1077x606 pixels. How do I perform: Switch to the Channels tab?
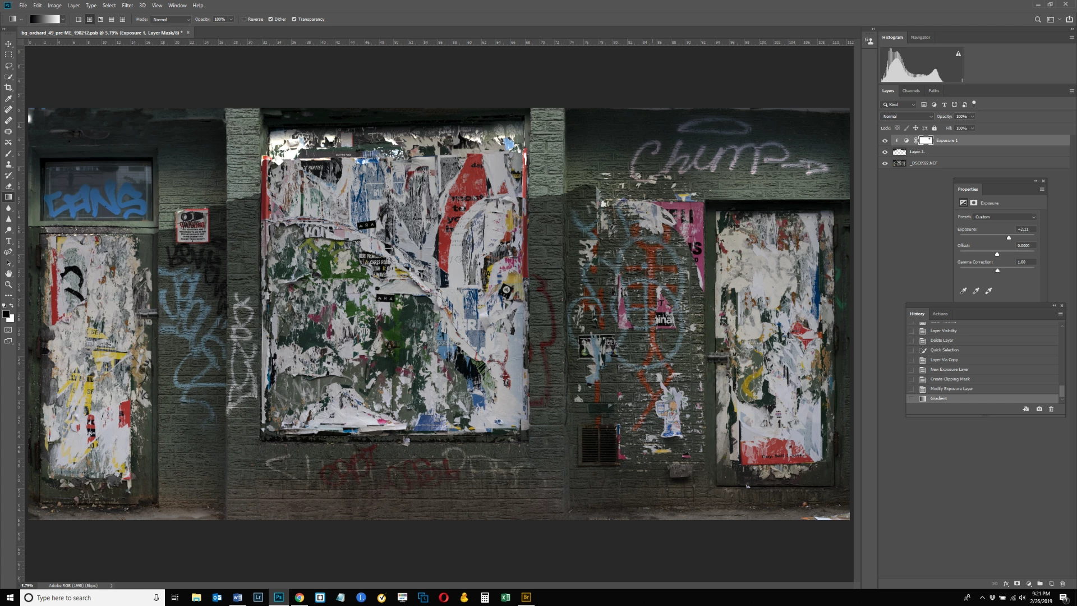(x=910, y=90)
